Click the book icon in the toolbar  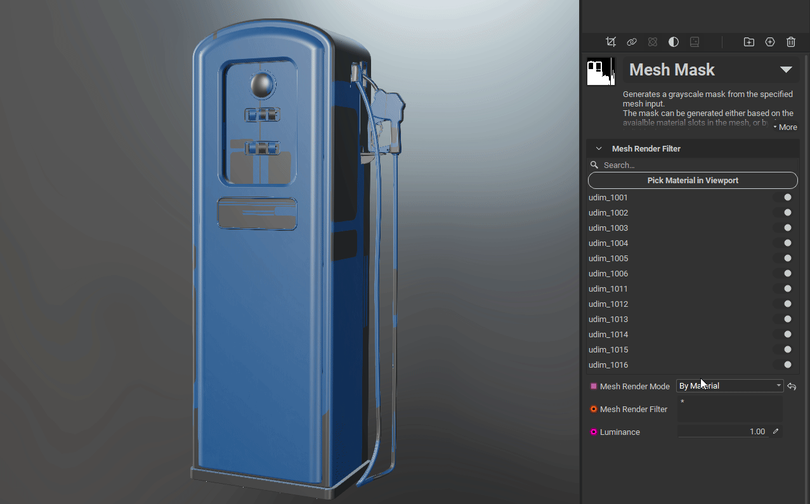pyautogui.click(x=695, y=42)
